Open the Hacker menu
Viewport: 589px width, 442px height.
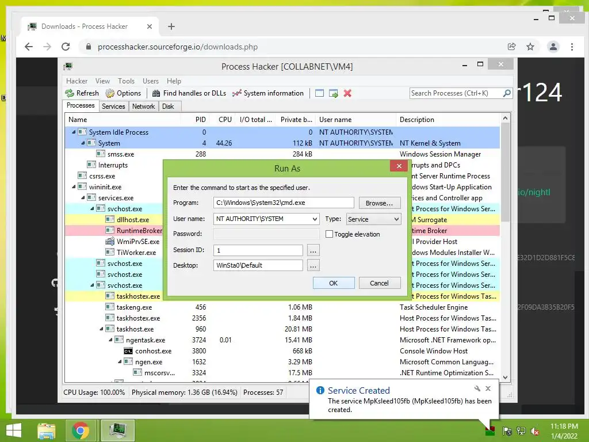[77, 81]
